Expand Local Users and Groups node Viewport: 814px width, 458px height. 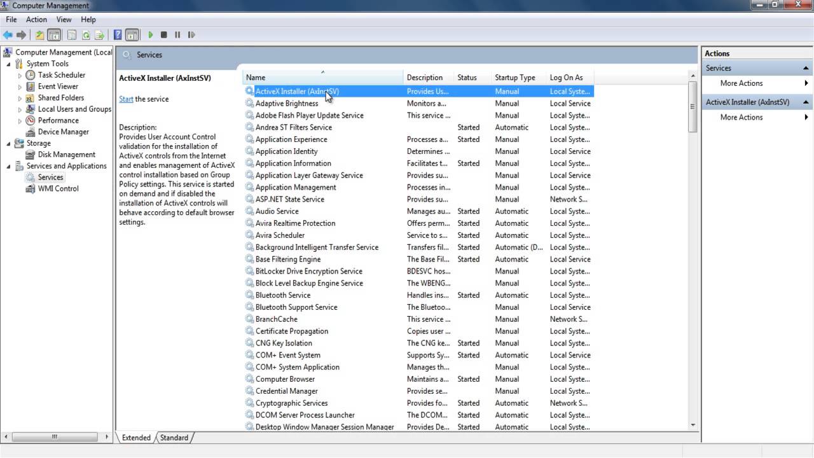pos(20,109)
